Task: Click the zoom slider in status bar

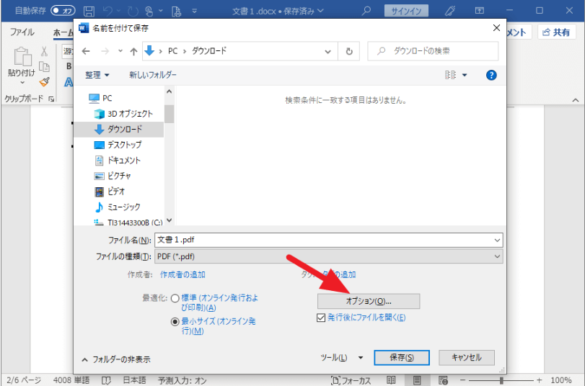Action: click(501, 380)
